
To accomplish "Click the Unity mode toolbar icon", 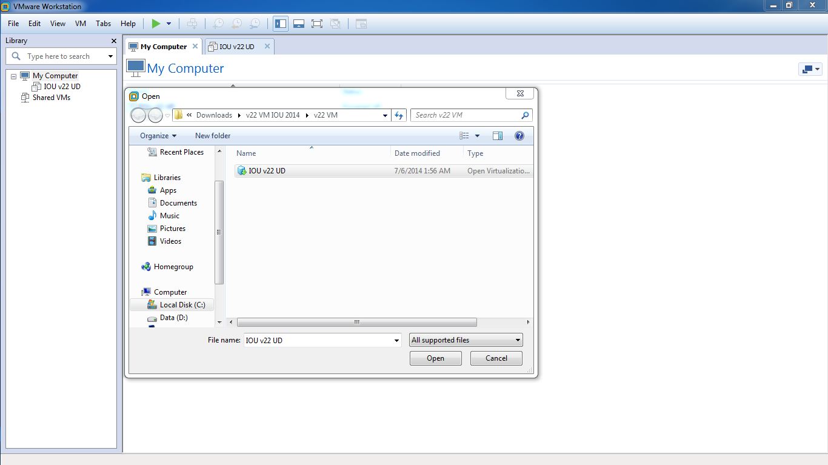I will (x=335, y=24).
